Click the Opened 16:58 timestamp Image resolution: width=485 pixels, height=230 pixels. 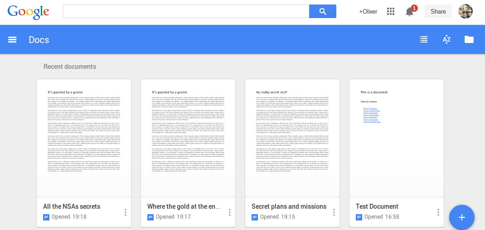382,217
